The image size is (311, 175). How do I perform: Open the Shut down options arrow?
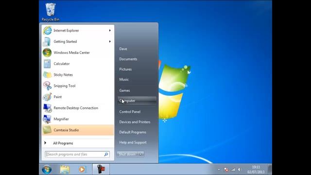pyautogui.click(x=140, y=154)
